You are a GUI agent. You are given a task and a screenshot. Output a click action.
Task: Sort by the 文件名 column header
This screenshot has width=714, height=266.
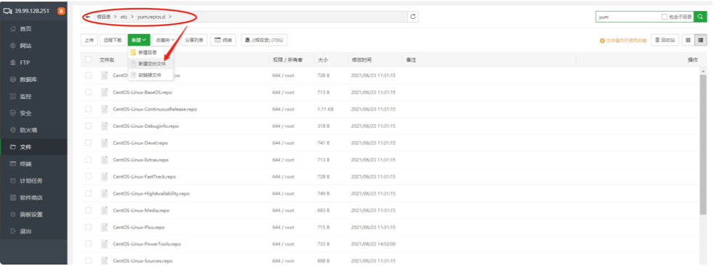click(x=107, y=60)
